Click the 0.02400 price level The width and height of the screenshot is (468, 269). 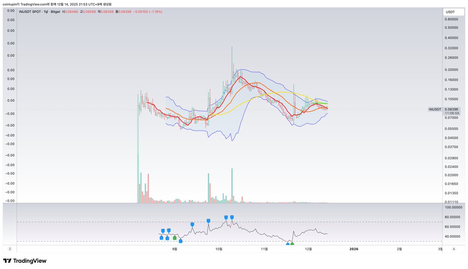point(451,166)
